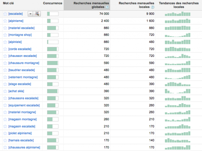Open the [vetement montagne] keyword link
Screen dimensions: 202x151
click(x=23, y=77)
